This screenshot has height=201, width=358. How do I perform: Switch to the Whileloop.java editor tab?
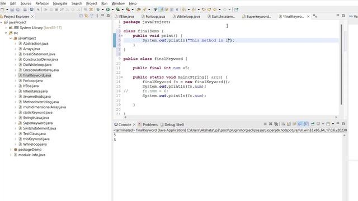pos(186,16)
